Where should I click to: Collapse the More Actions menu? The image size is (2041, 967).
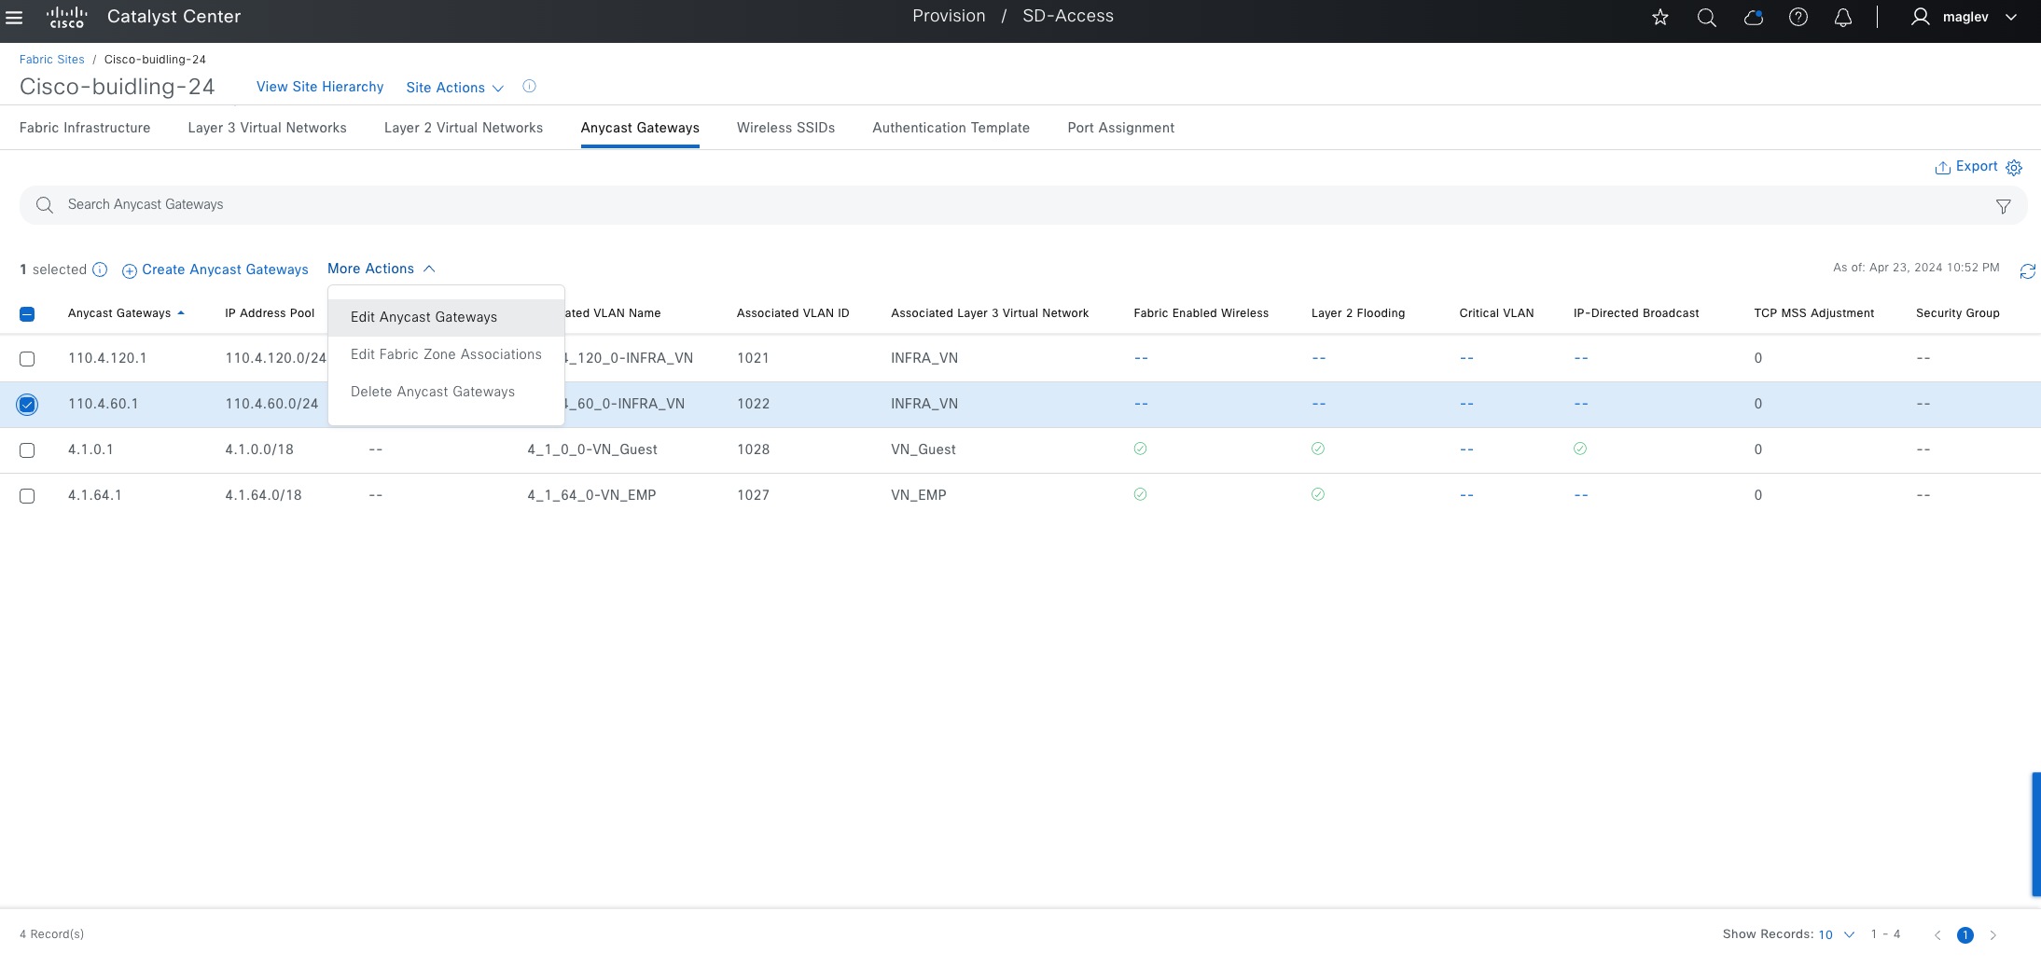(x=381, y=269)
